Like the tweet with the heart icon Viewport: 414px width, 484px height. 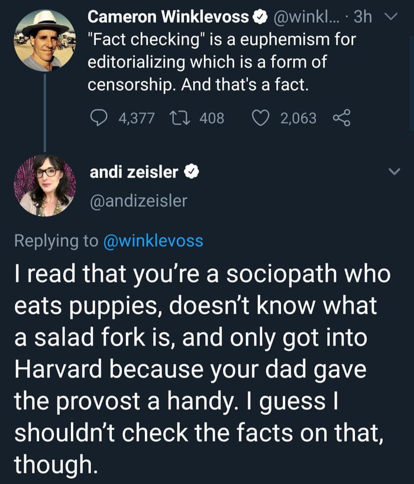261,118
